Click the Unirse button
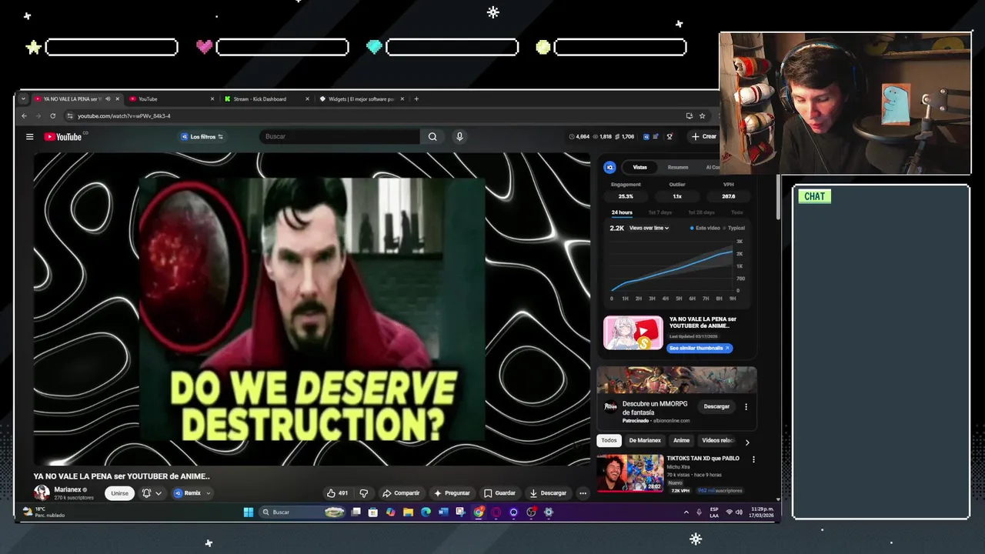This screenshot has height=554, width=985. coord(120,493)
